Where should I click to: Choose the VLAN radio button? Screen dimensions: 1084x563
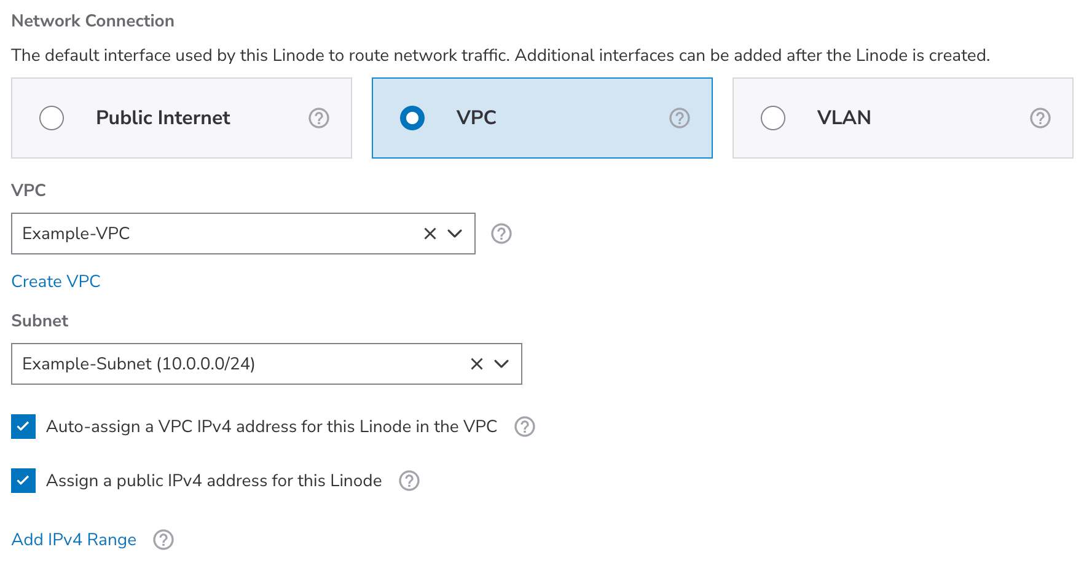click(773, 118)
